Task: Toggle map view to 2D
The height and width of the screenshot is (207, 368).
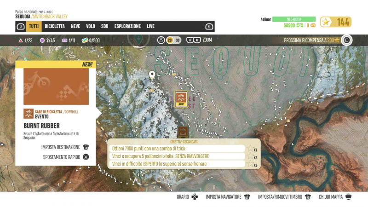Action: pos(170,40)
